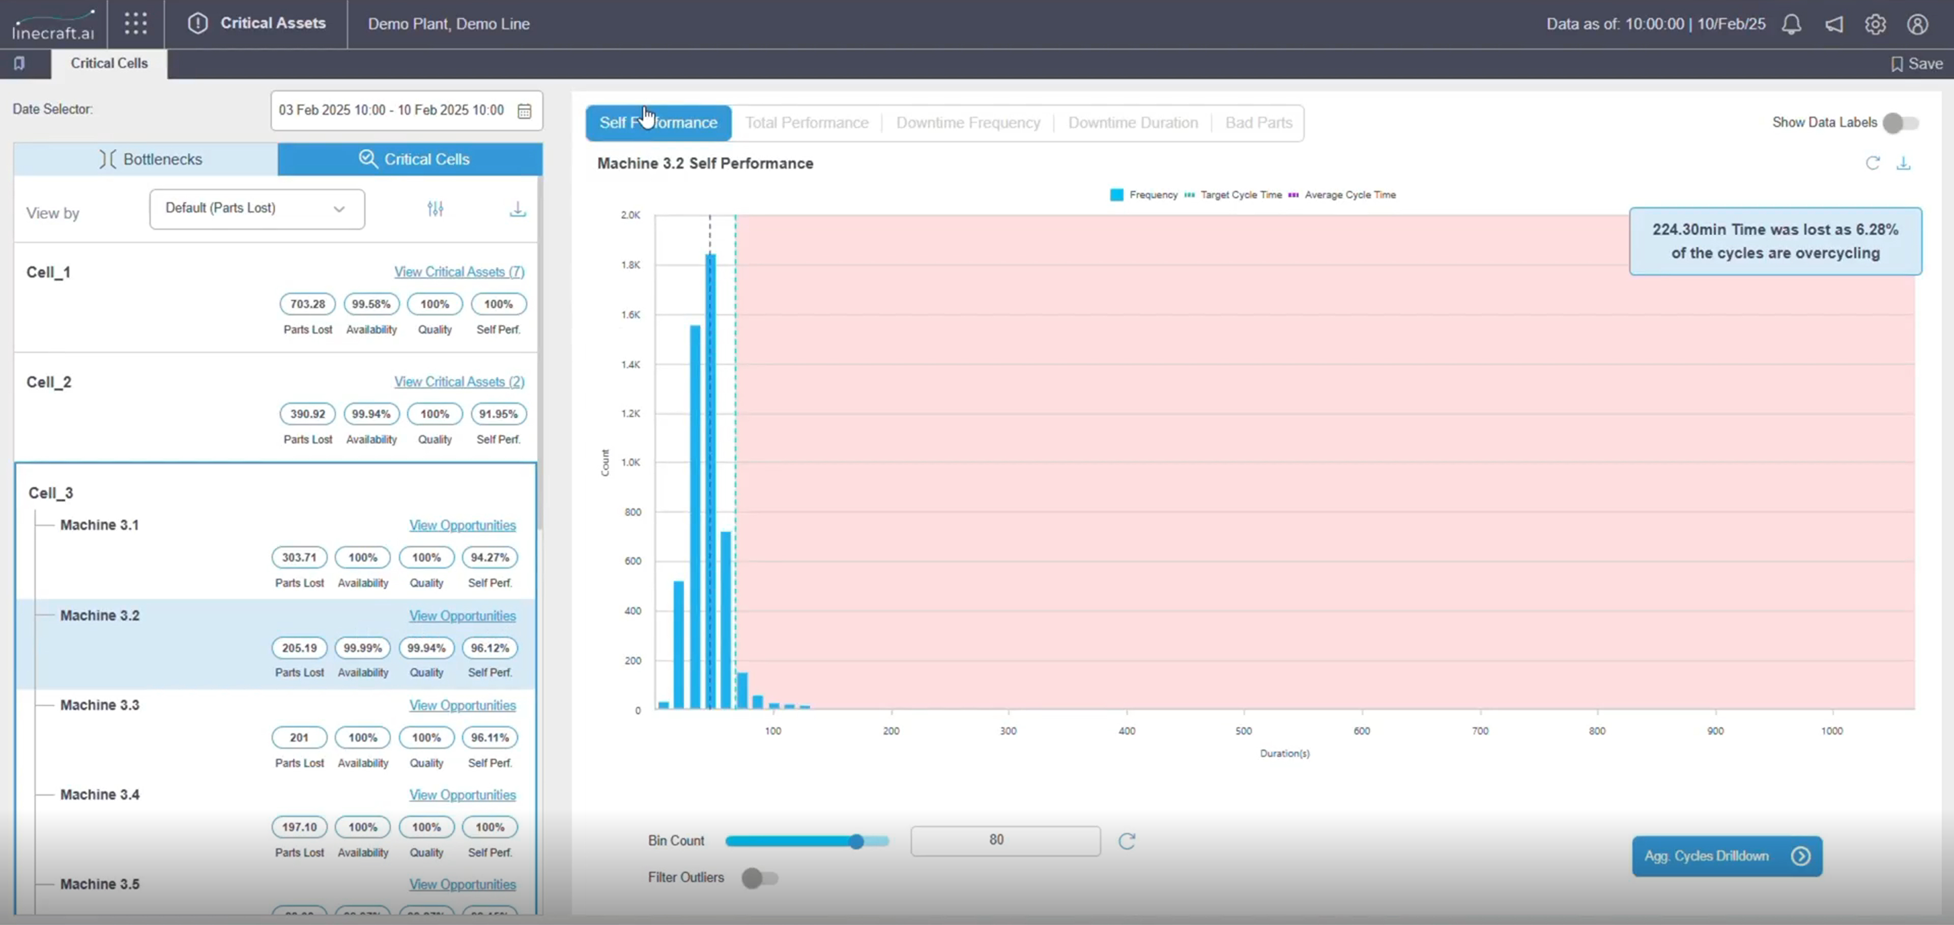The height and width of the screenshot is (925, 1954).
Task: Click the announcements megaphone icon
Action: coord(1833,24)
